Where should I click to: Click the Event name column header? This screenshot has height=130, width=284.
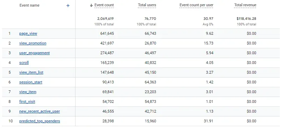pyautogui.click(x=29, y=6)
